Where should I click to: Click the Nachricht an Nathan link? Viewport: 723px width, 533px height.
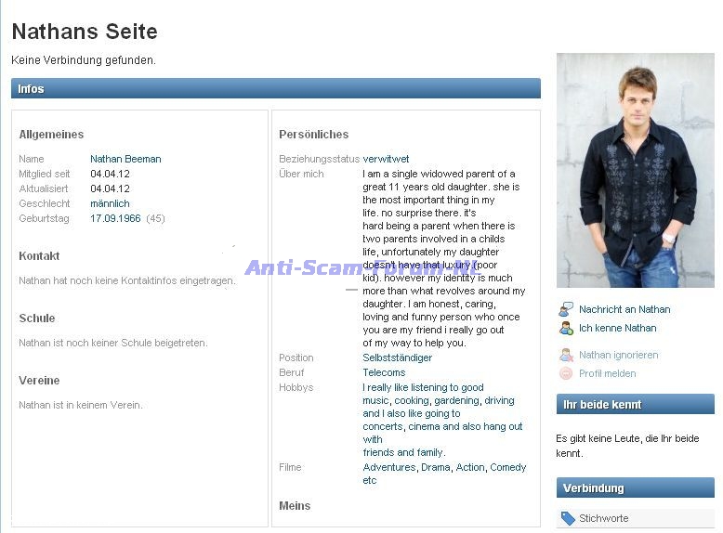[624, 309]
